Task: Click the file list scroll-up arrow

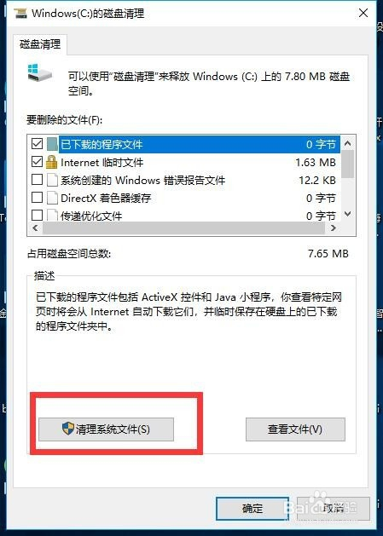Action: tap(347, 143)
